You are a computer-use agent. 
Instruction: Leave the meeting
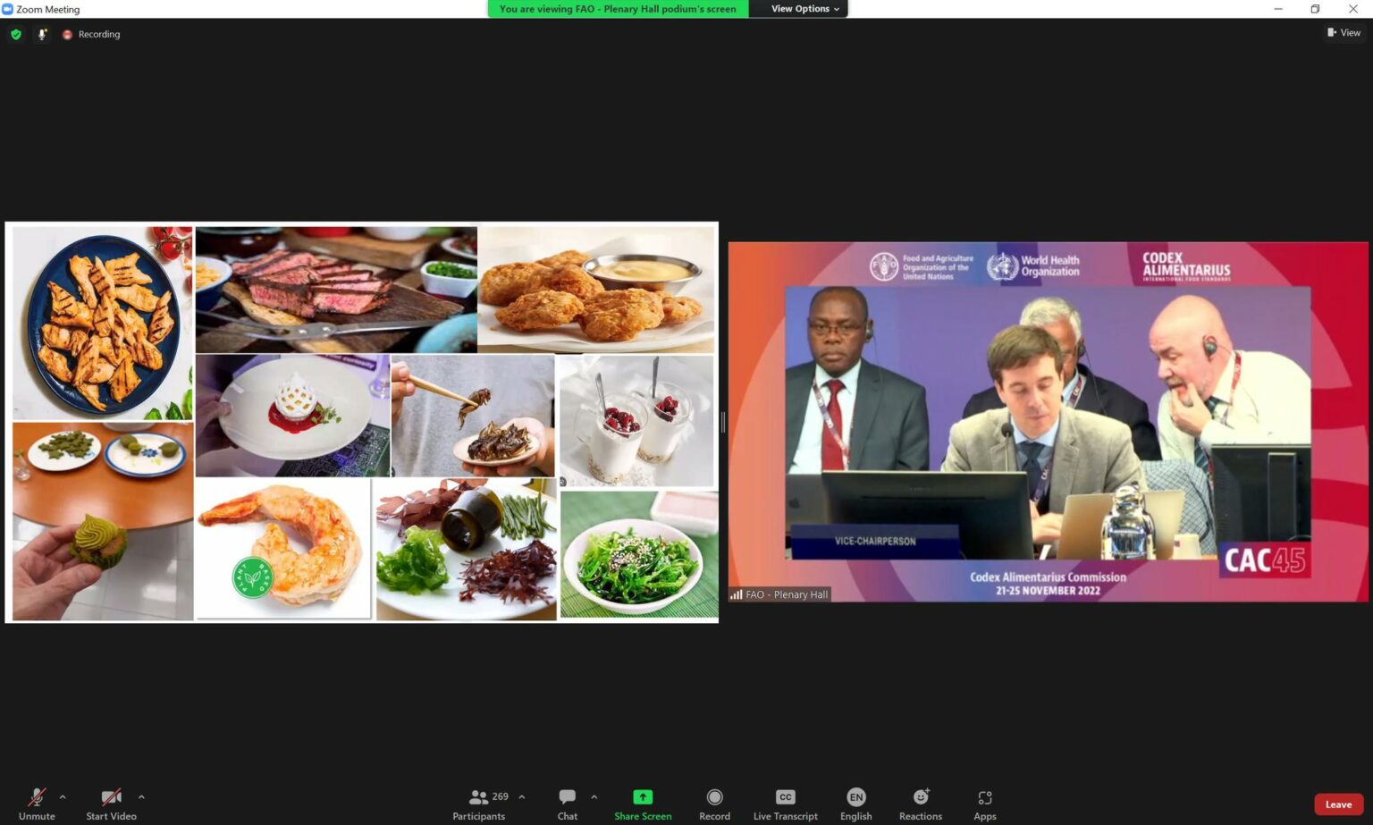[1337, 804]
